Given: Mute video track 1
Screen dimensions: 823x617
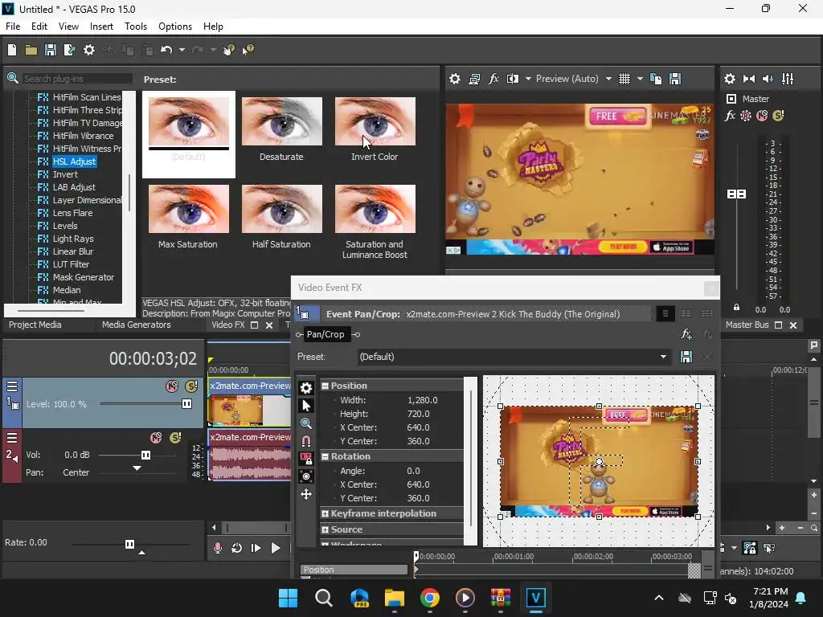Looking at the screenshot, I should click(172, 386).
